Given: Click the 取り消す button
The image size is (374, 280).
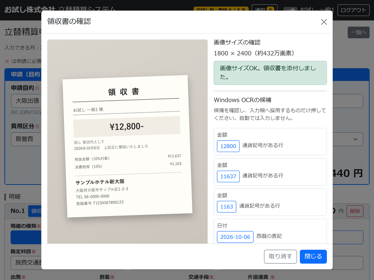Looking at the screenshot, I should (x=280, y=256).
